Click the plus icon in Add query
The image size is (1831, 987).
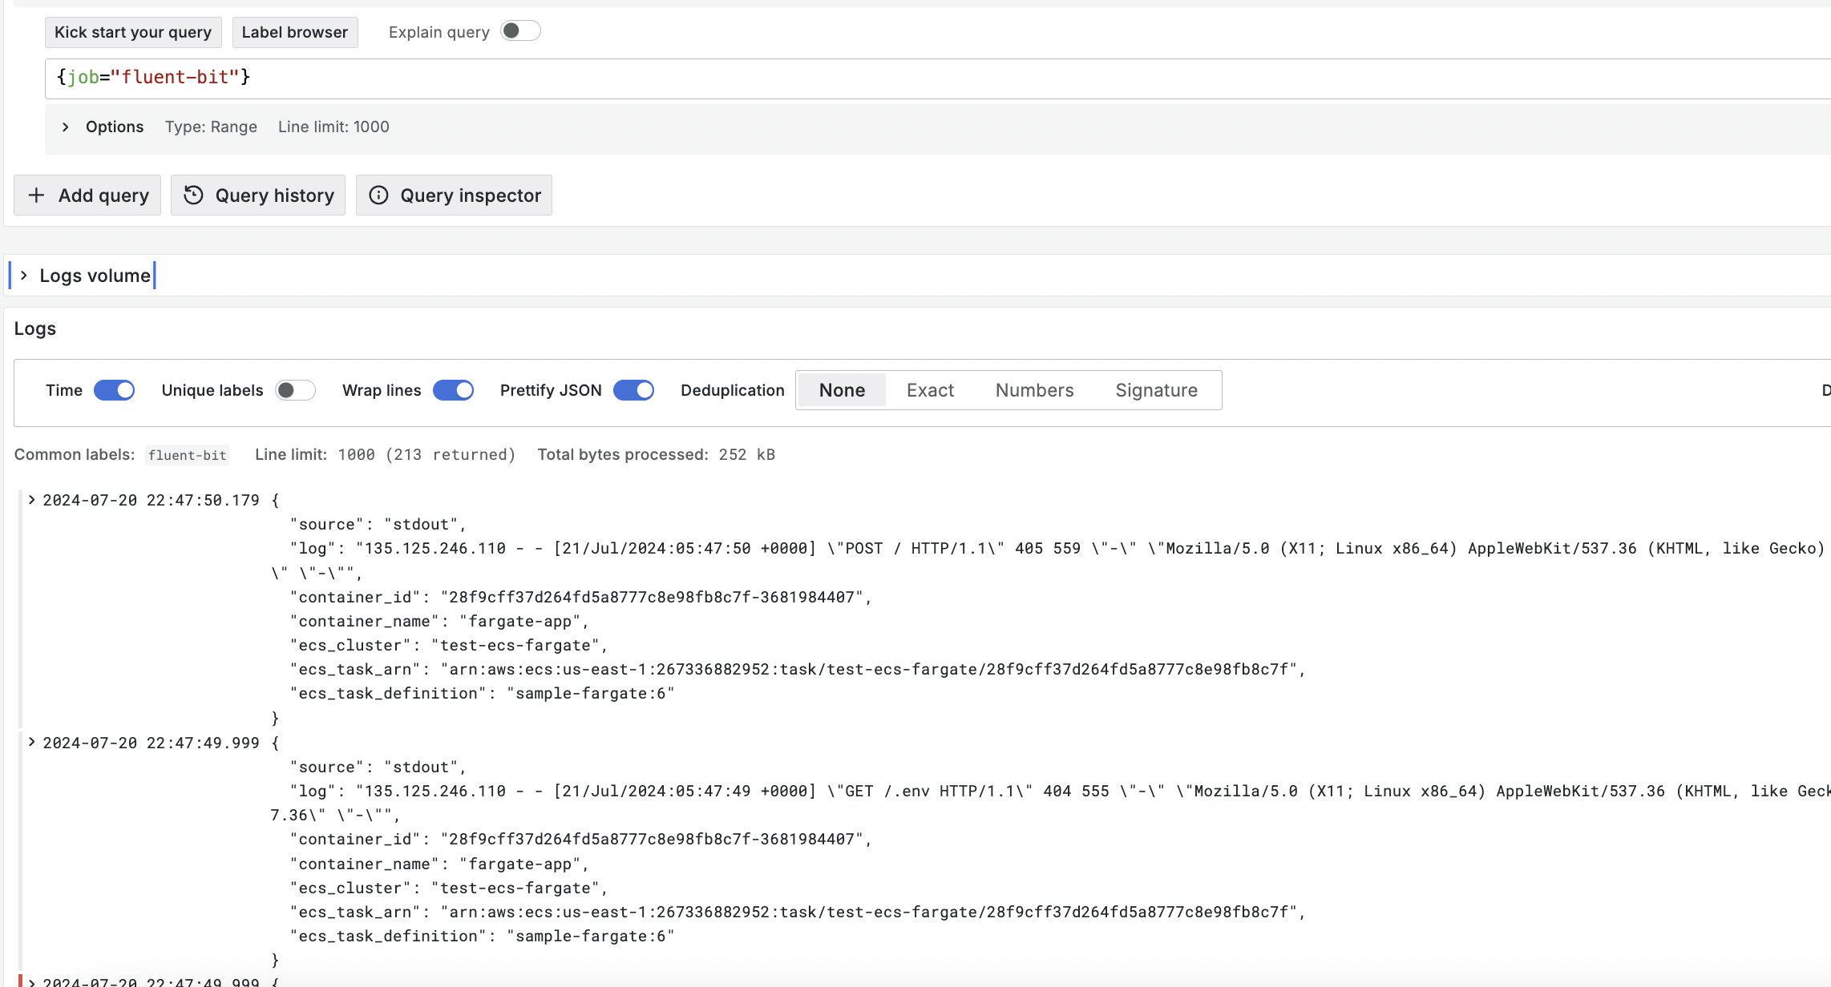point(36,195)
